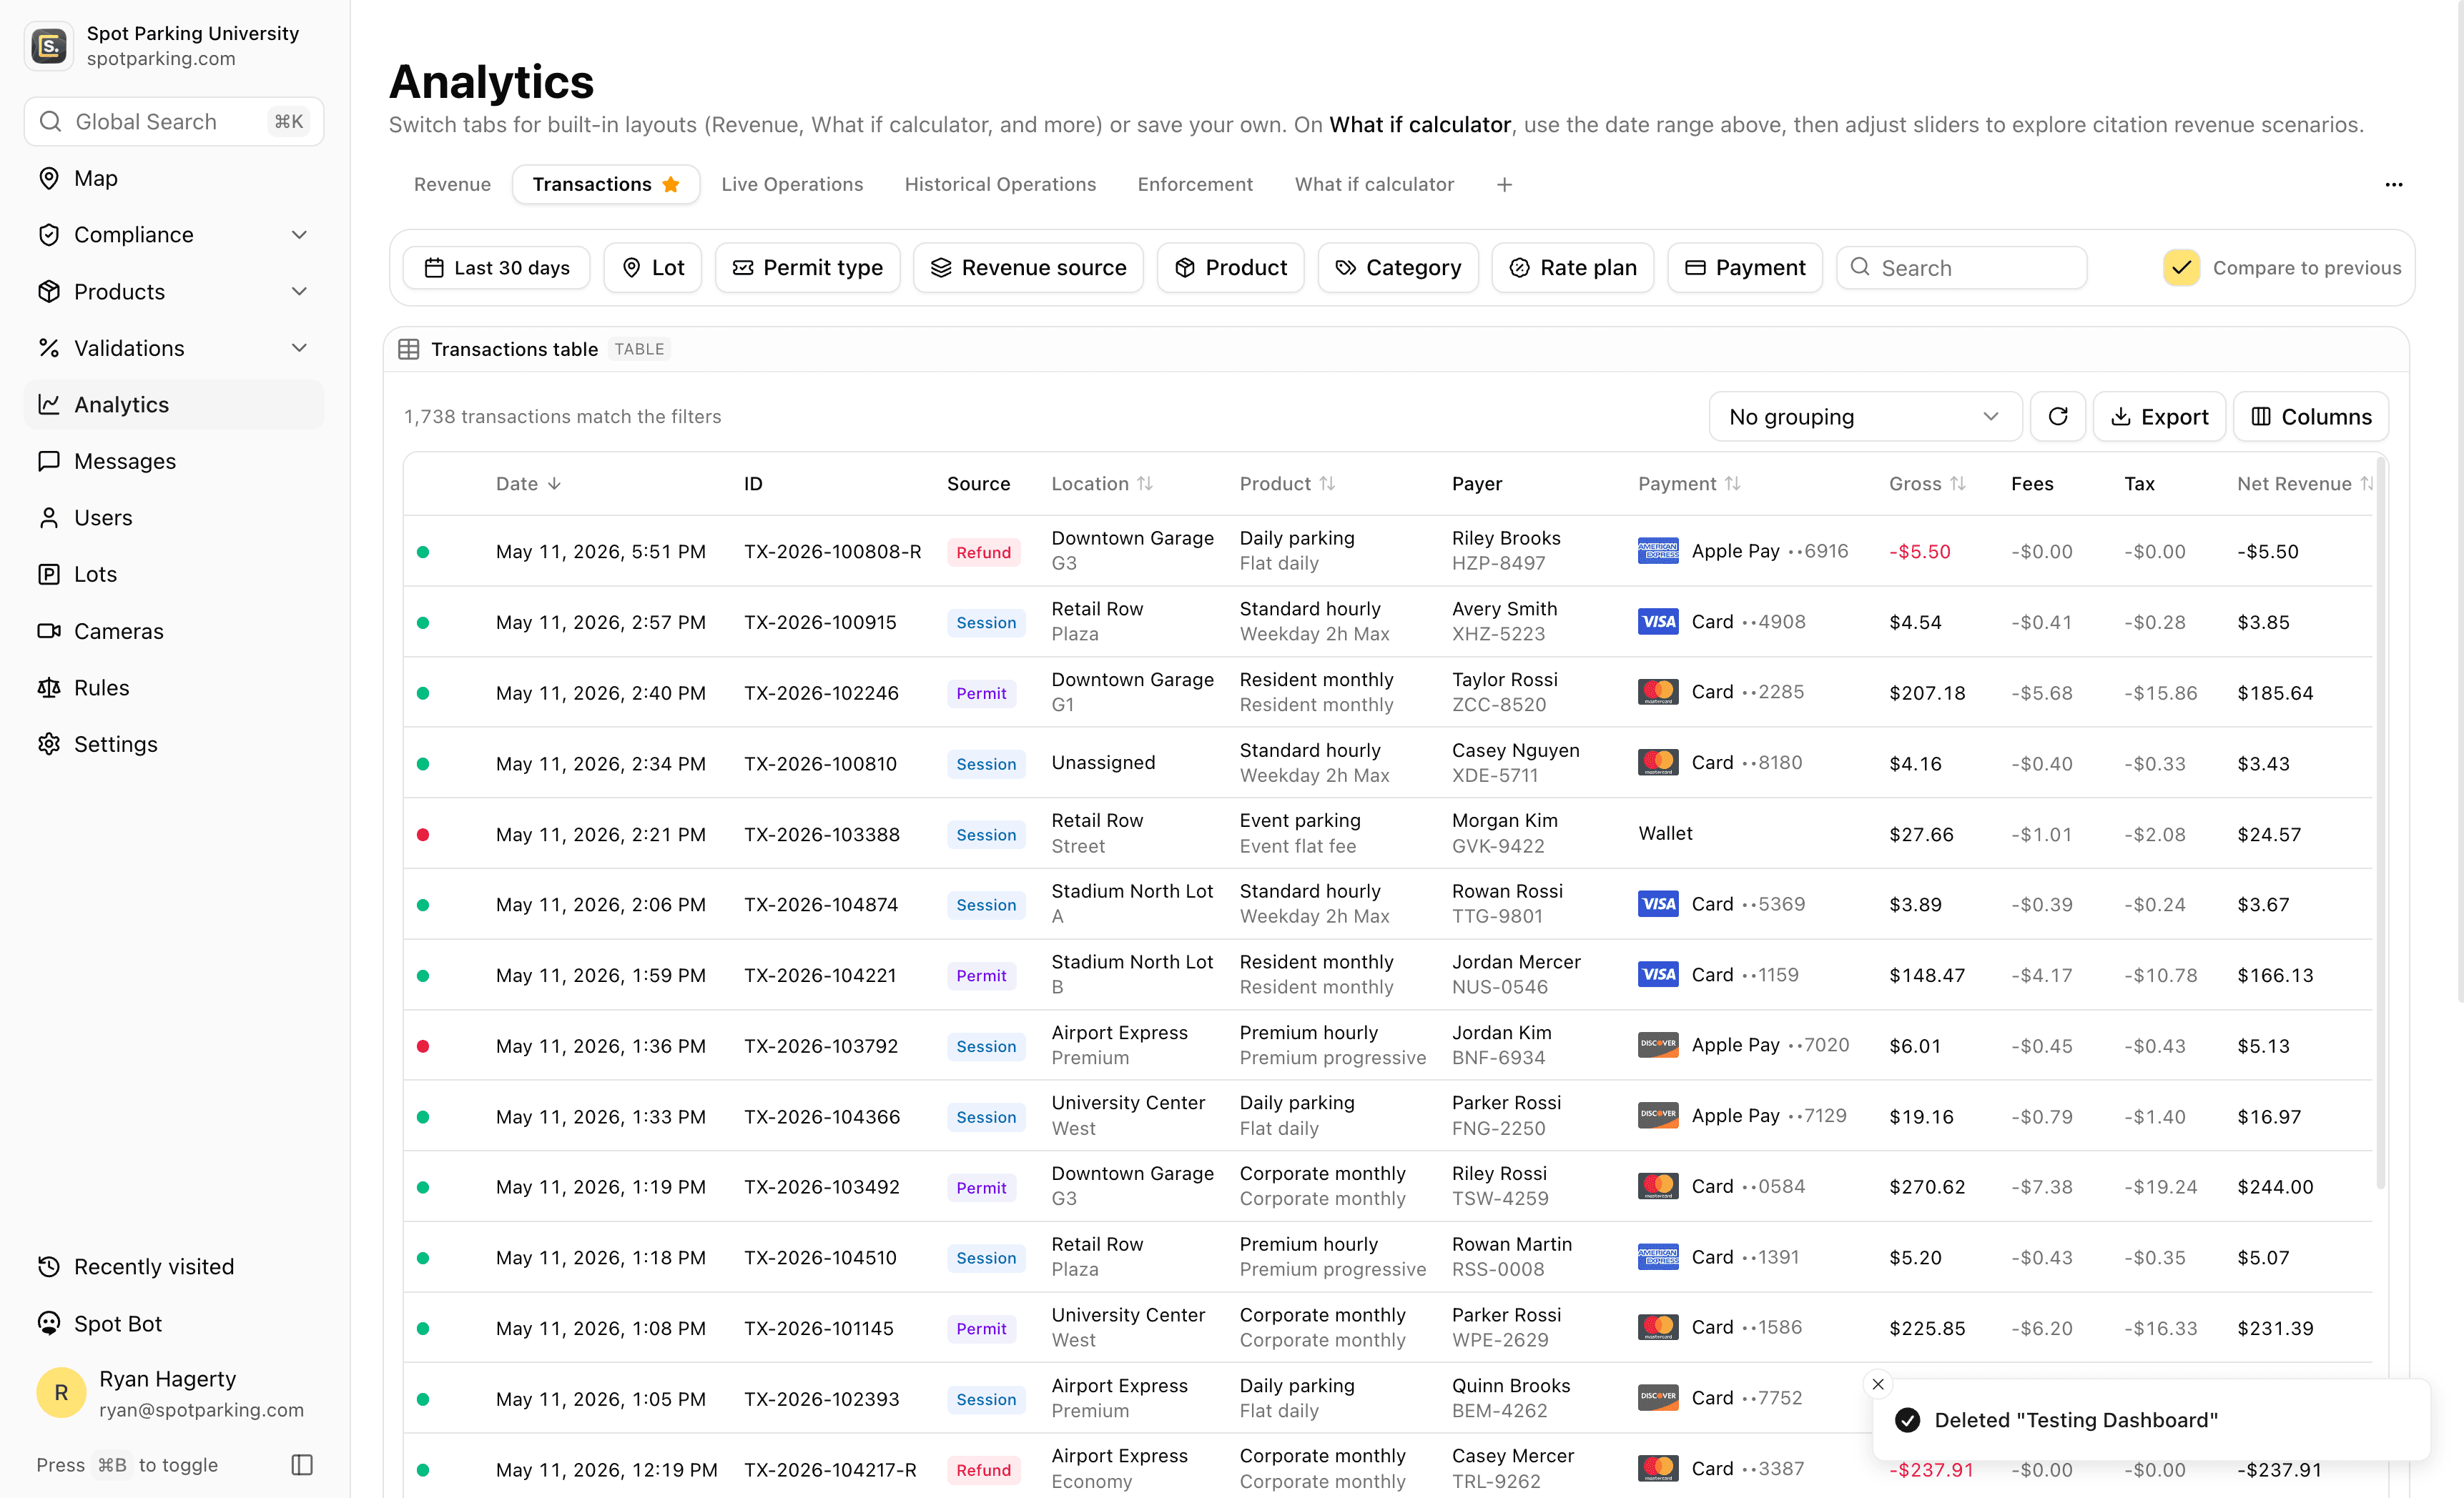Add a new dashboard tab with plus
Screen dimensions: 2464x1498
[x=1504, y=185]
